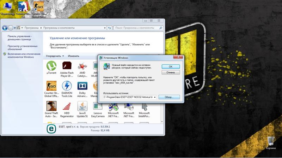282x158 pixels.
Task: Click the Обзор... browse button
Action: 169,97
